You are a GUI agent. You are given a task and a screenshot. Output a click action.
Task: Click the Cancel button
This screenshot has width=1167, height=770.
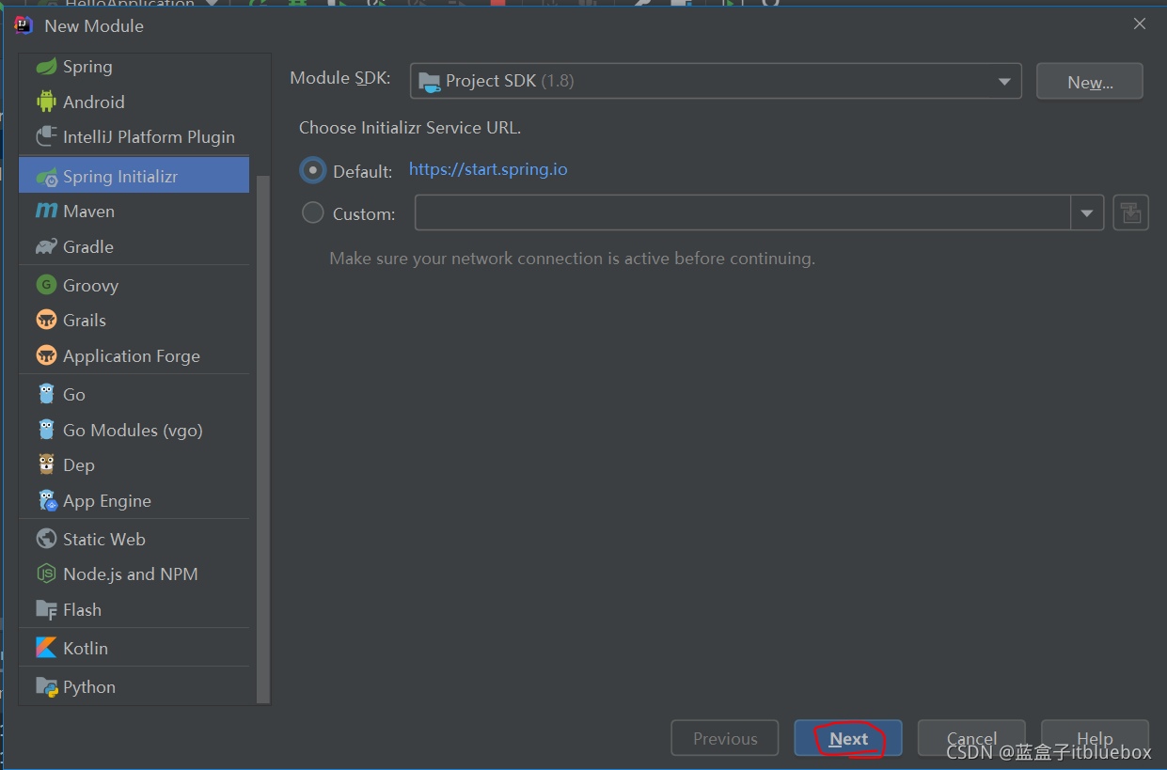971,739
